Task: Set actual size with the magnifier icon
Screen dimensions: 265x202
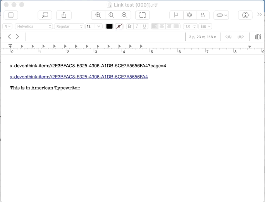Action: pos(111,15)
